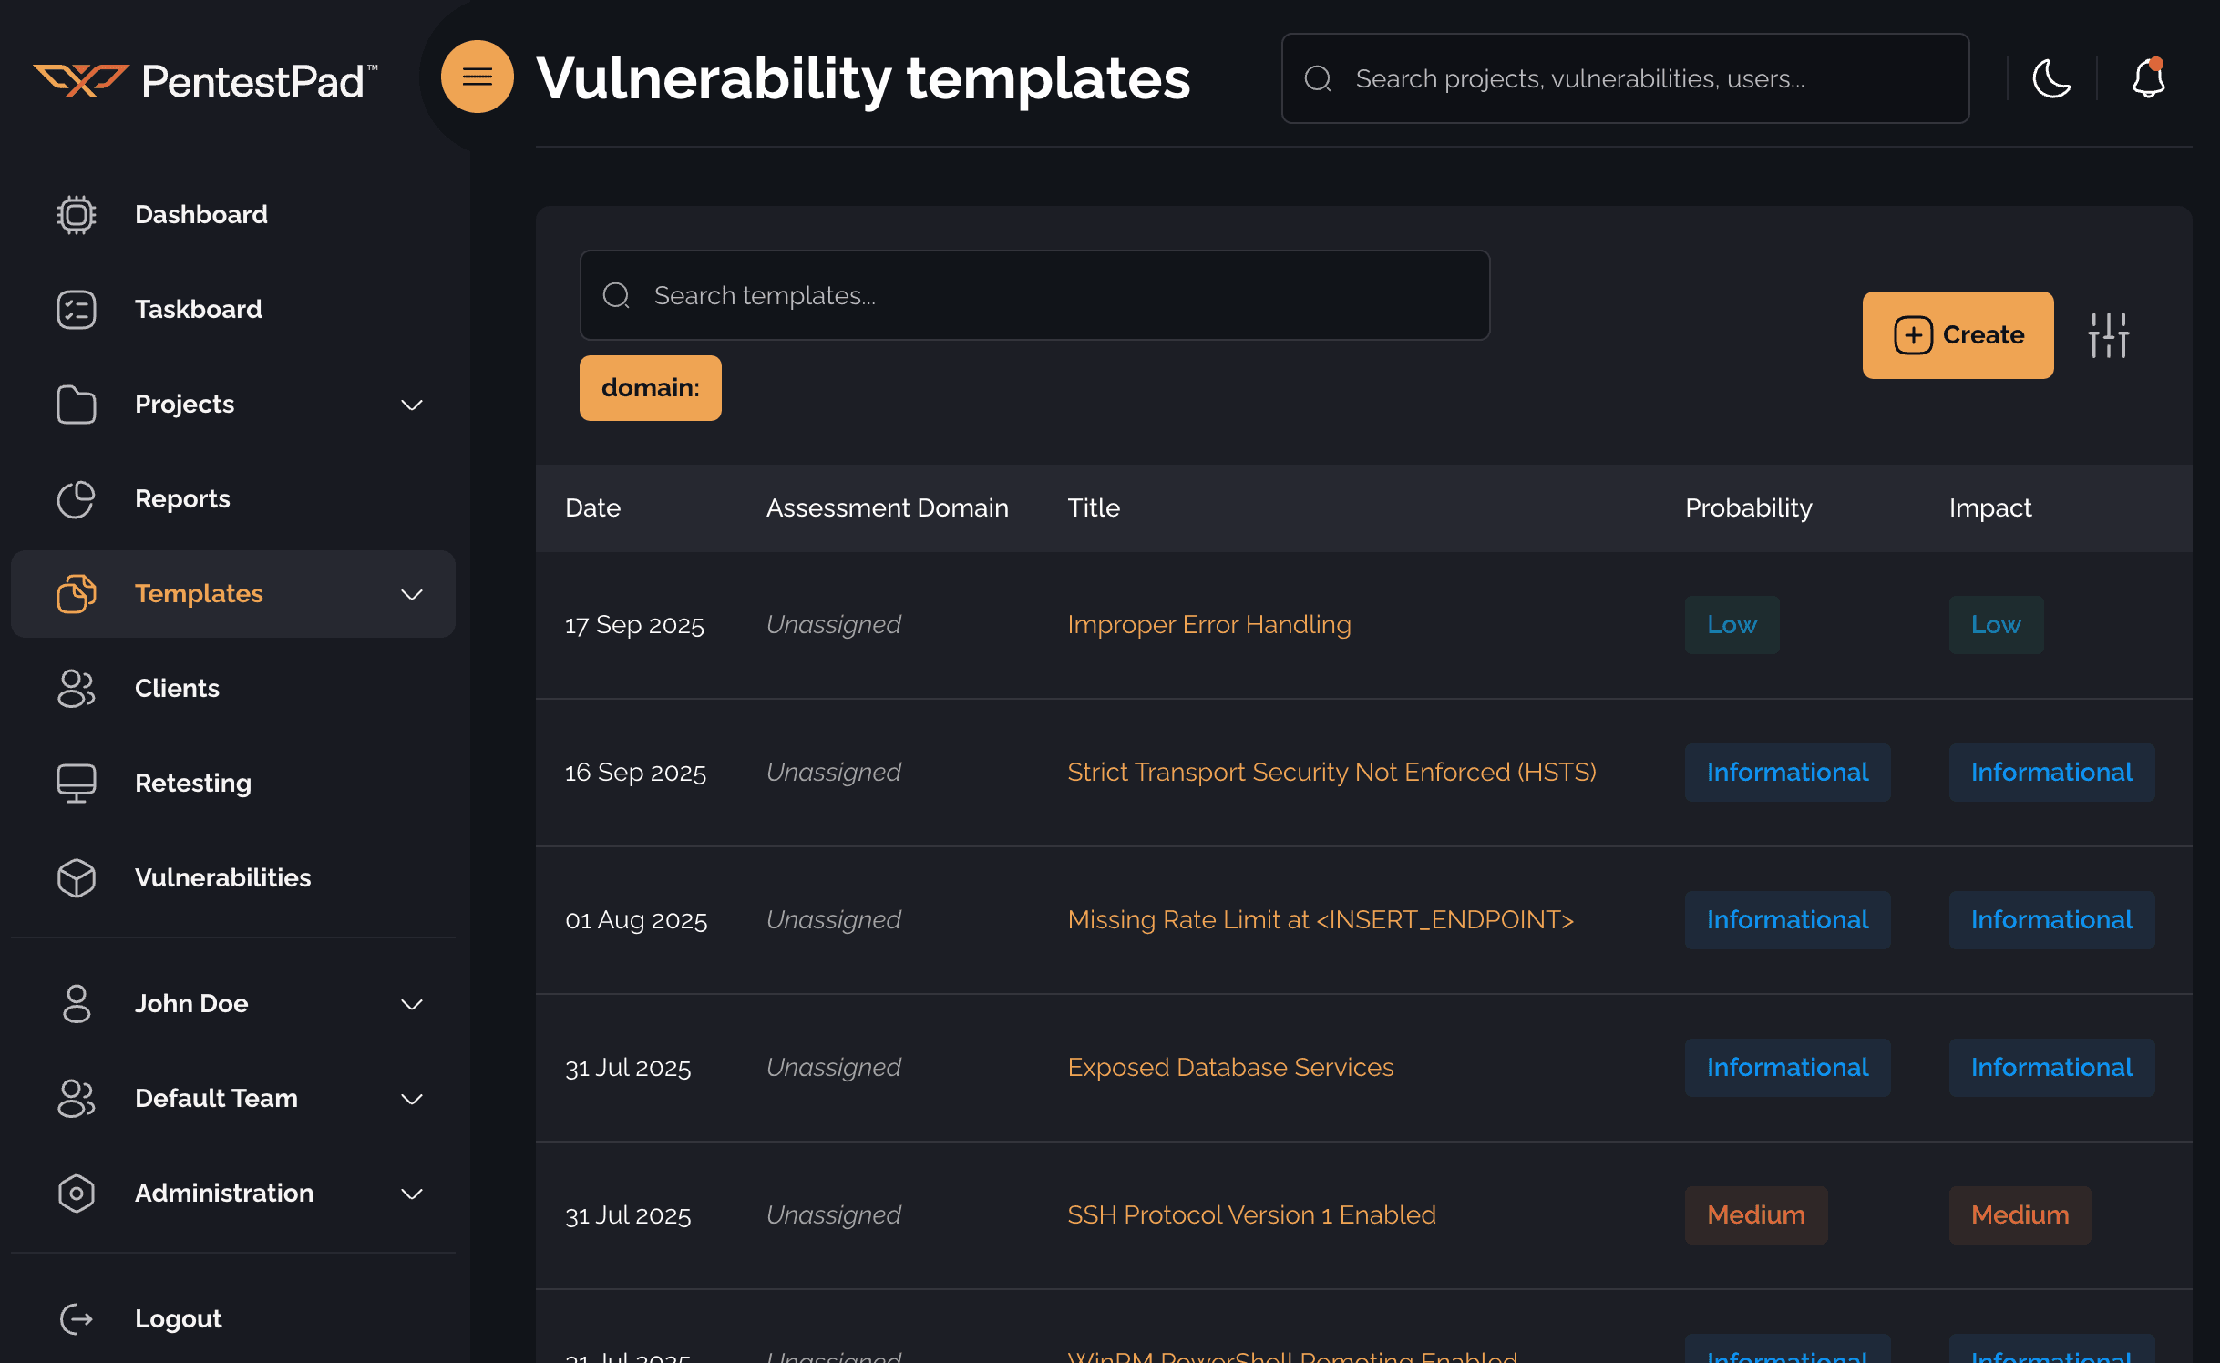Click the Create button

point(1958,335)
